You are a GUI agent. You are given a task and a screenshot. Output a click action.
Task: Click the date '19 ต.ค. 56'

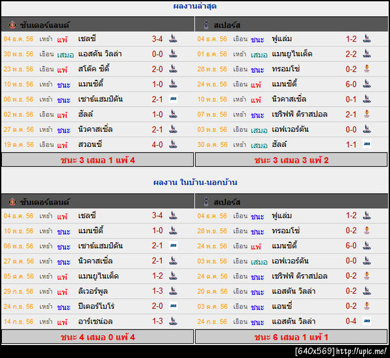click(x=19, y=144)
